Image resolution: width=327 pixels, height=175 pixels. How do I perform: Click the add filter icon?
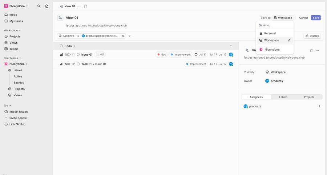(130, 36)
